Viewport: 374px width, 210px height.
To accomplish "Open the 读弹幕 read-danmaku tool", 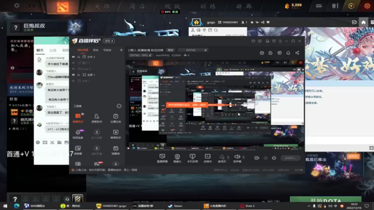I will pyautogui.click(x=78, y=150).
